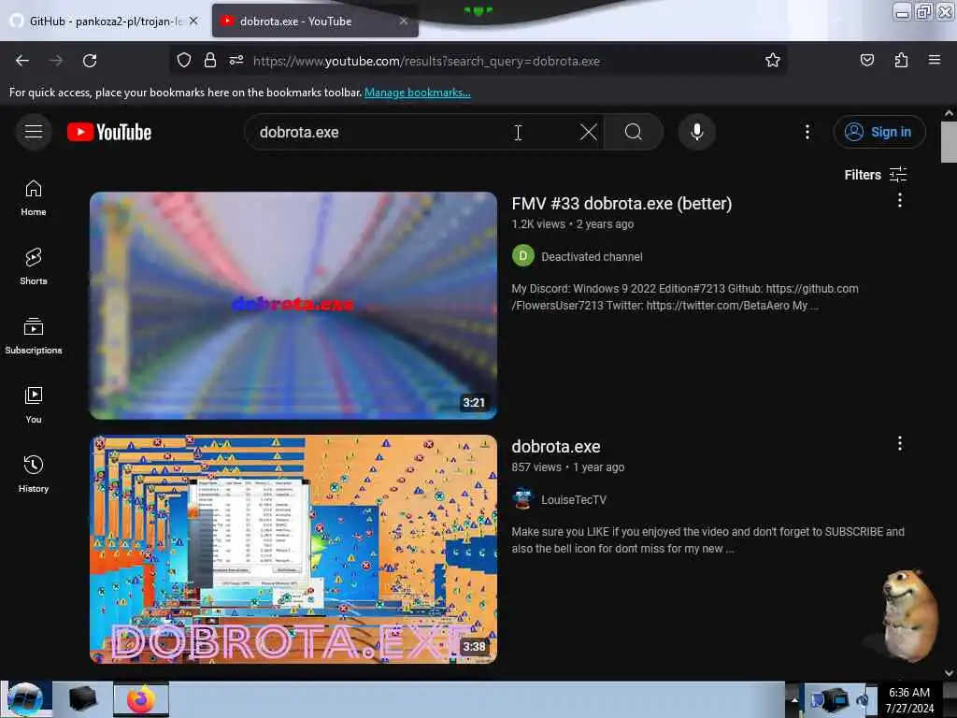Visit the LouiseTecTV channel
This screenshot has width=957, height=718.
574,499
